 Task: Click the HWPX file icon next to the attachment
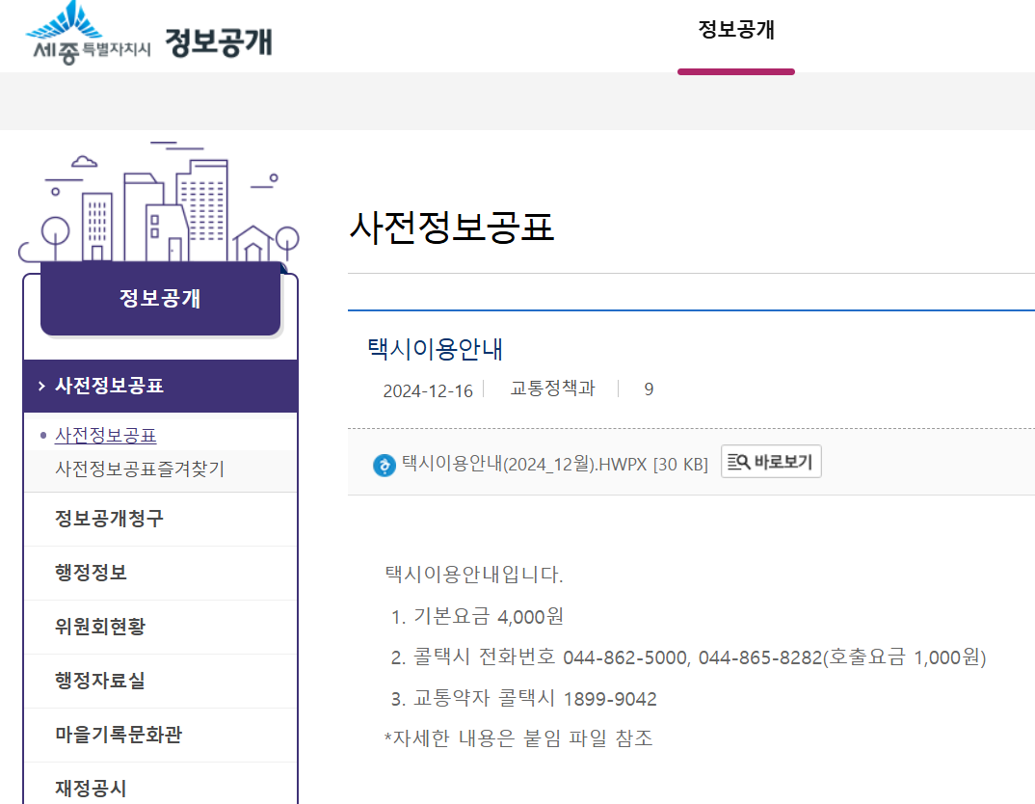tap(385, 465)
